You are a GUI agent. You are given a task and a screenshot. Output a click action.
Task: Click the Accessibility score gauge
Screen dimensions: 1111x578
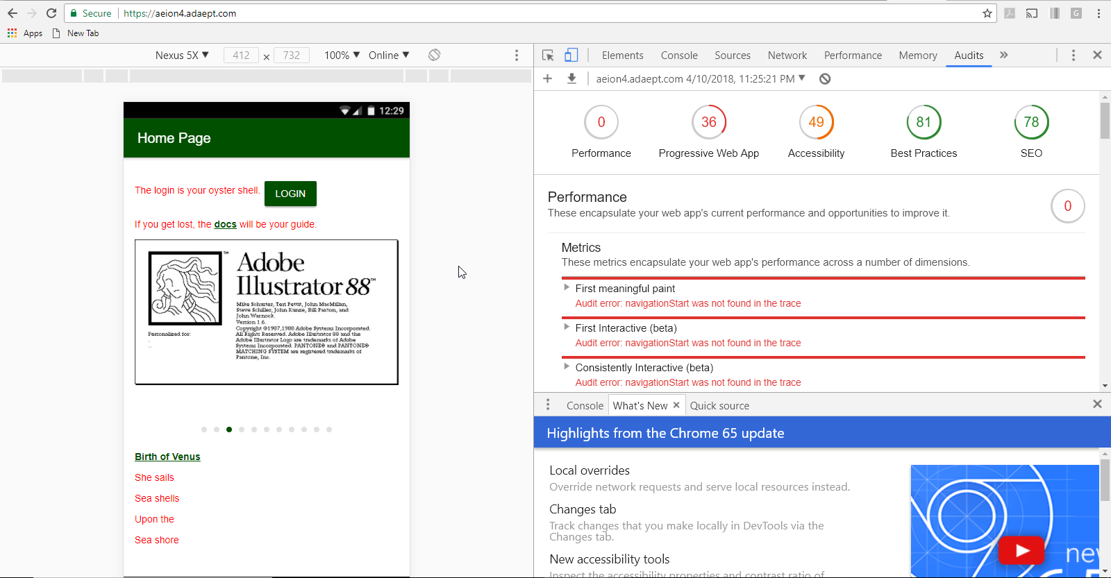817,122
